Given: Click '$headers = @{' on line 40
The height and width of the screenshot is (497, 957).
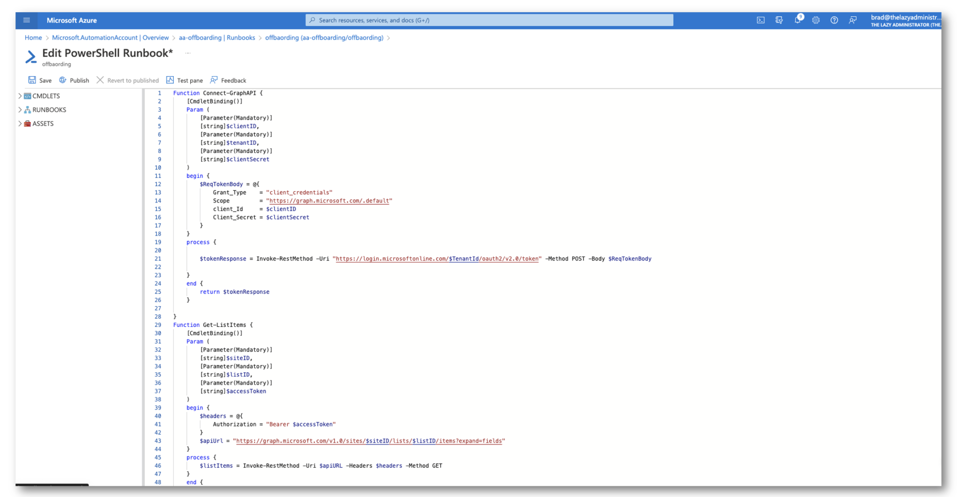Looking at the screenshot, I should click(221, 416).
